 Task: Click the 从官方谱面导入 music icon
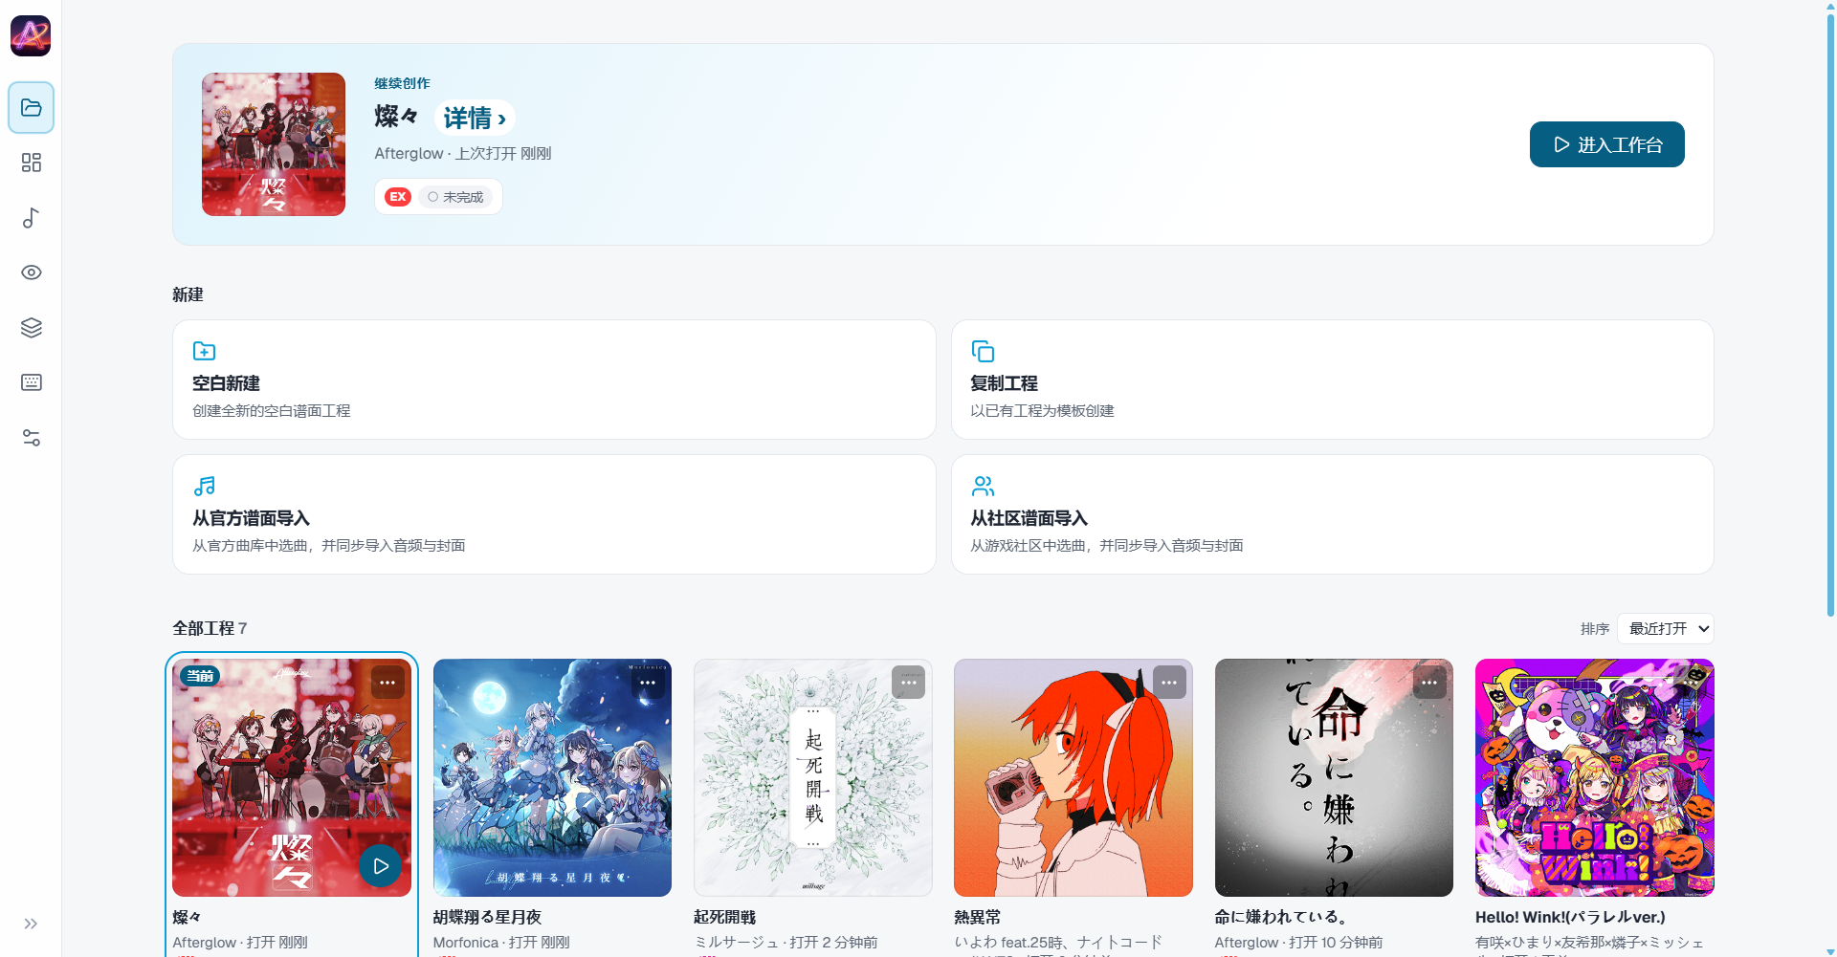coord(204,486)
